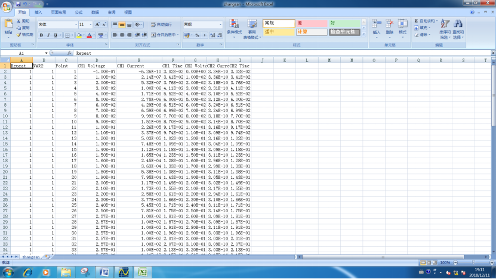Click the decrease decimal icon
This screenshot has height=279, width=496.
pos(220,35)
